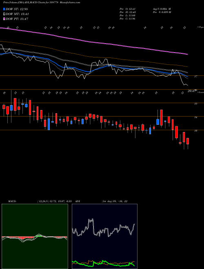
Task: Click the 'Pre H: 12.48' value
Action: pos(128,12)
